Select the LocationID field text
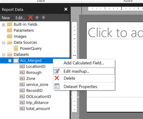143x119 pixels. (36, 67)
